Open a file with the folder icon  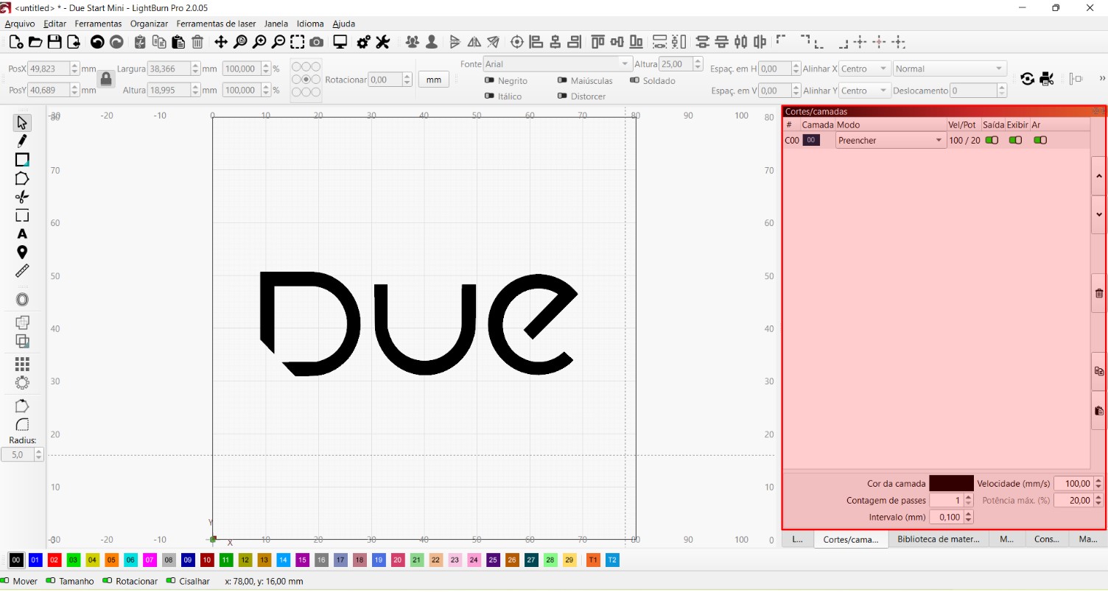coord(35,42)
